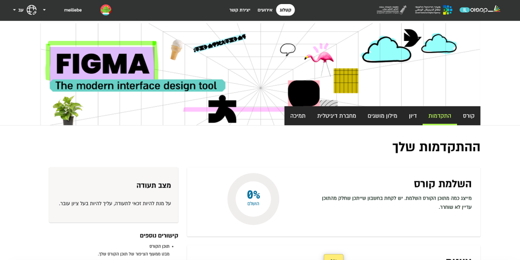Click the meiliebe user avatar
This screenshot has height=260, width=520.
point(106,10)
